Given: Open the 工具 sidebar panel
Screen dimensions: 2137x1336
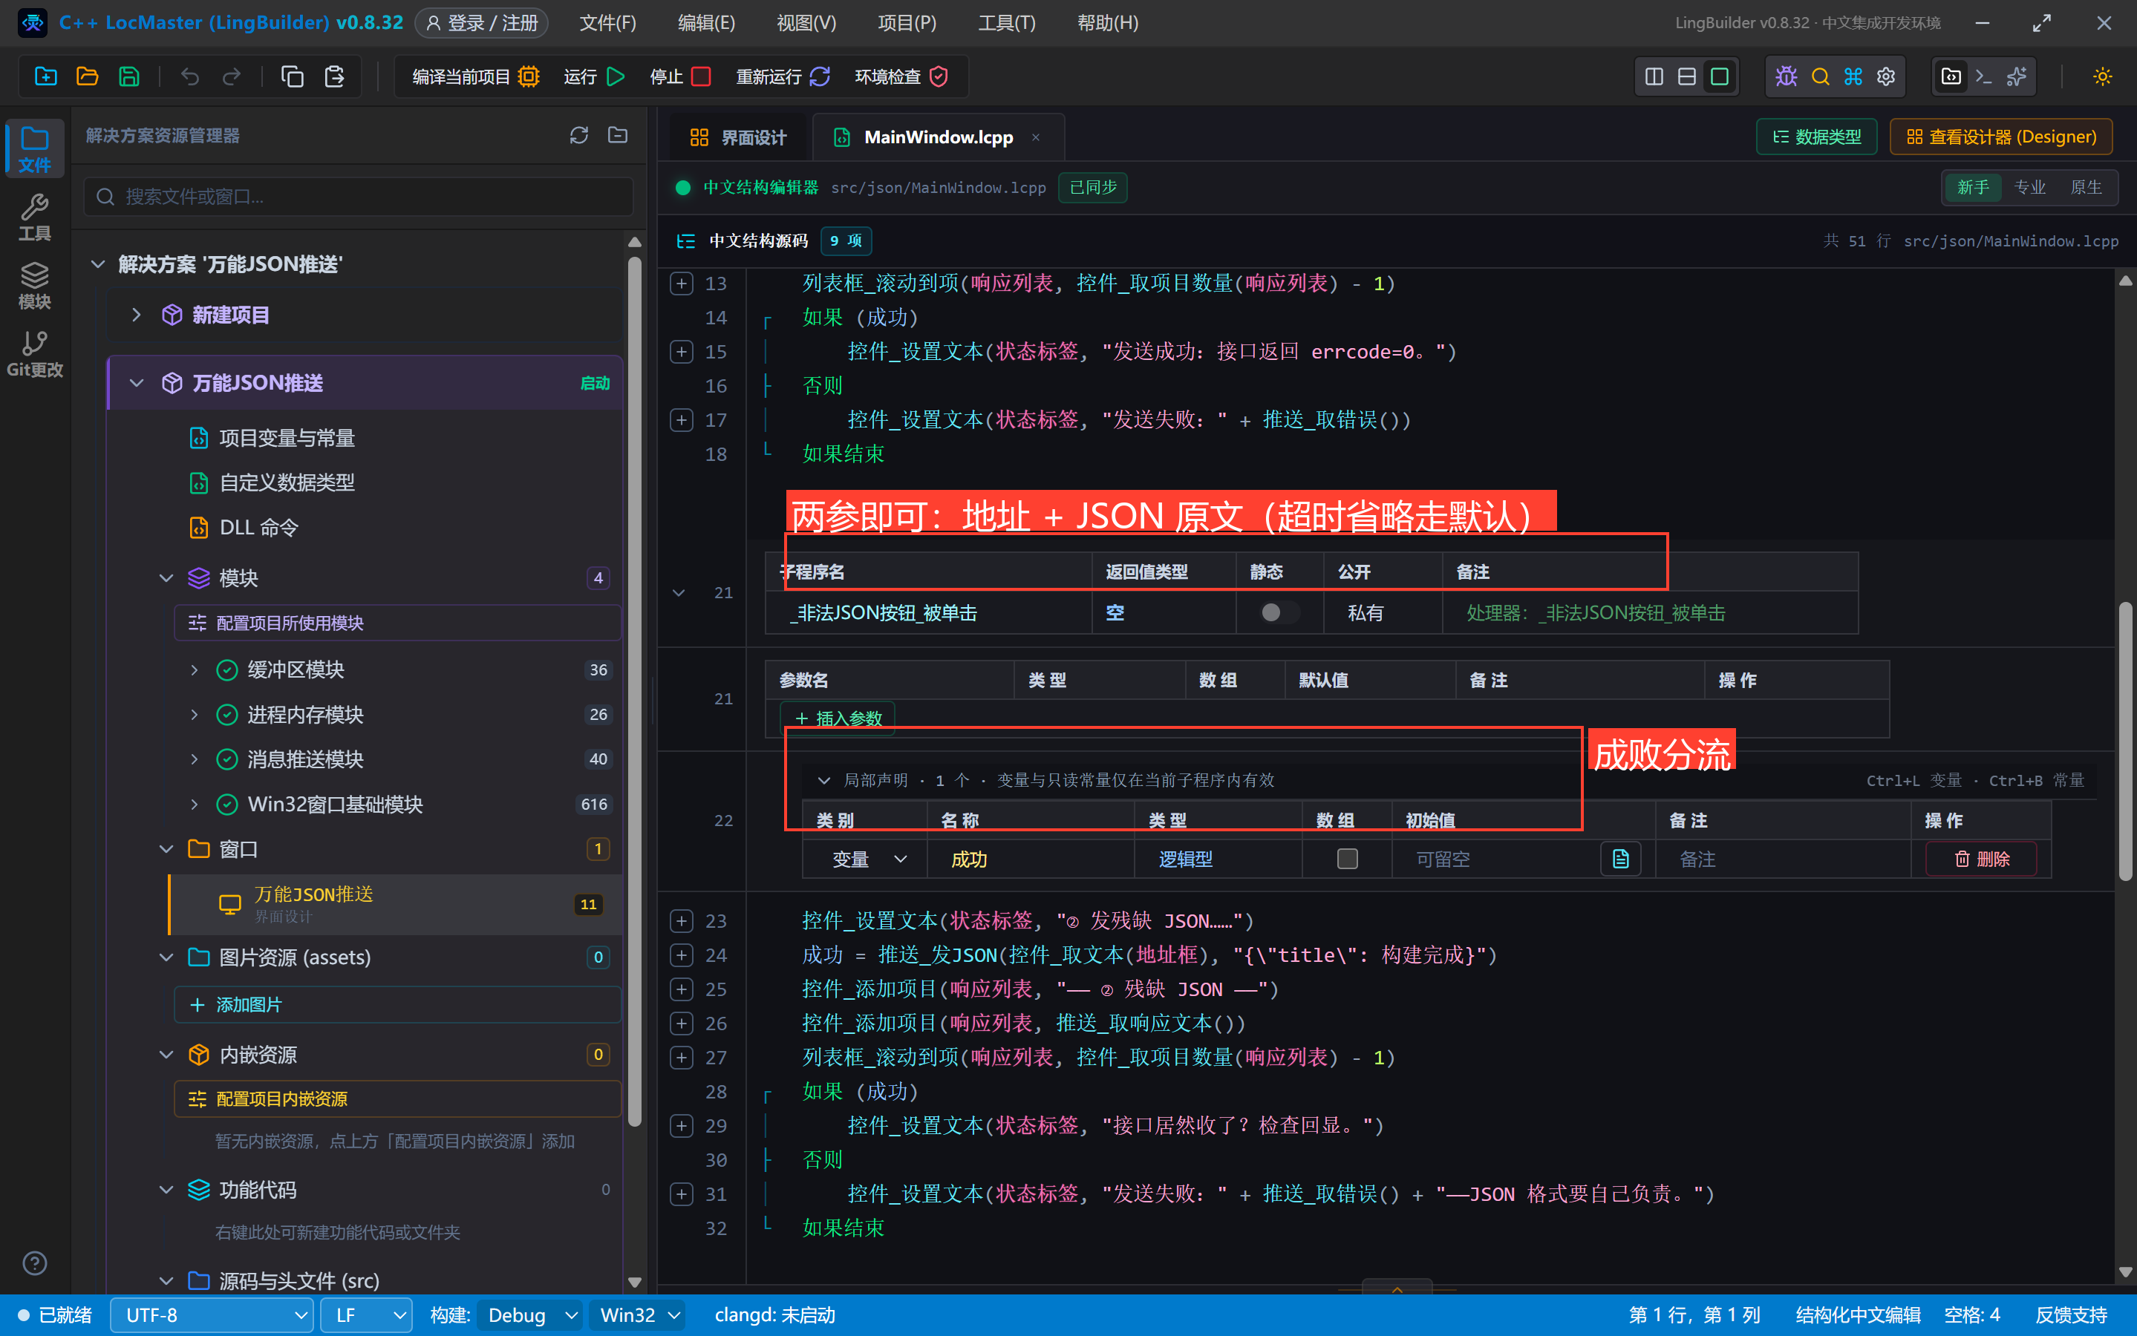Looking at the screenshot, I should click(34, 217).
